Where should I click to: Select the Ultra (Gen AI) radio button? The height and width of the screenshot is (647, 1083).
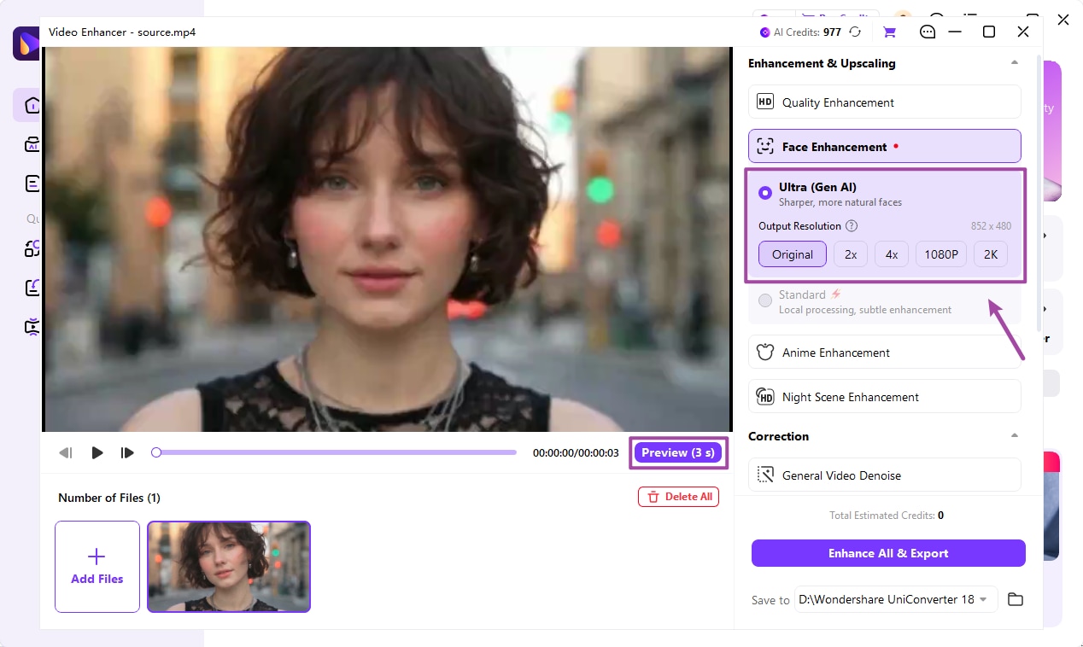tap(765, 193)
